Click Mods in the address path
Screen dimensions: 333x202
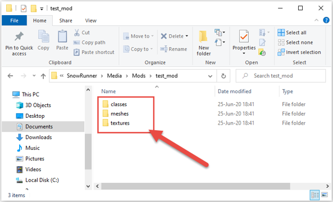(x=139, y=76)
